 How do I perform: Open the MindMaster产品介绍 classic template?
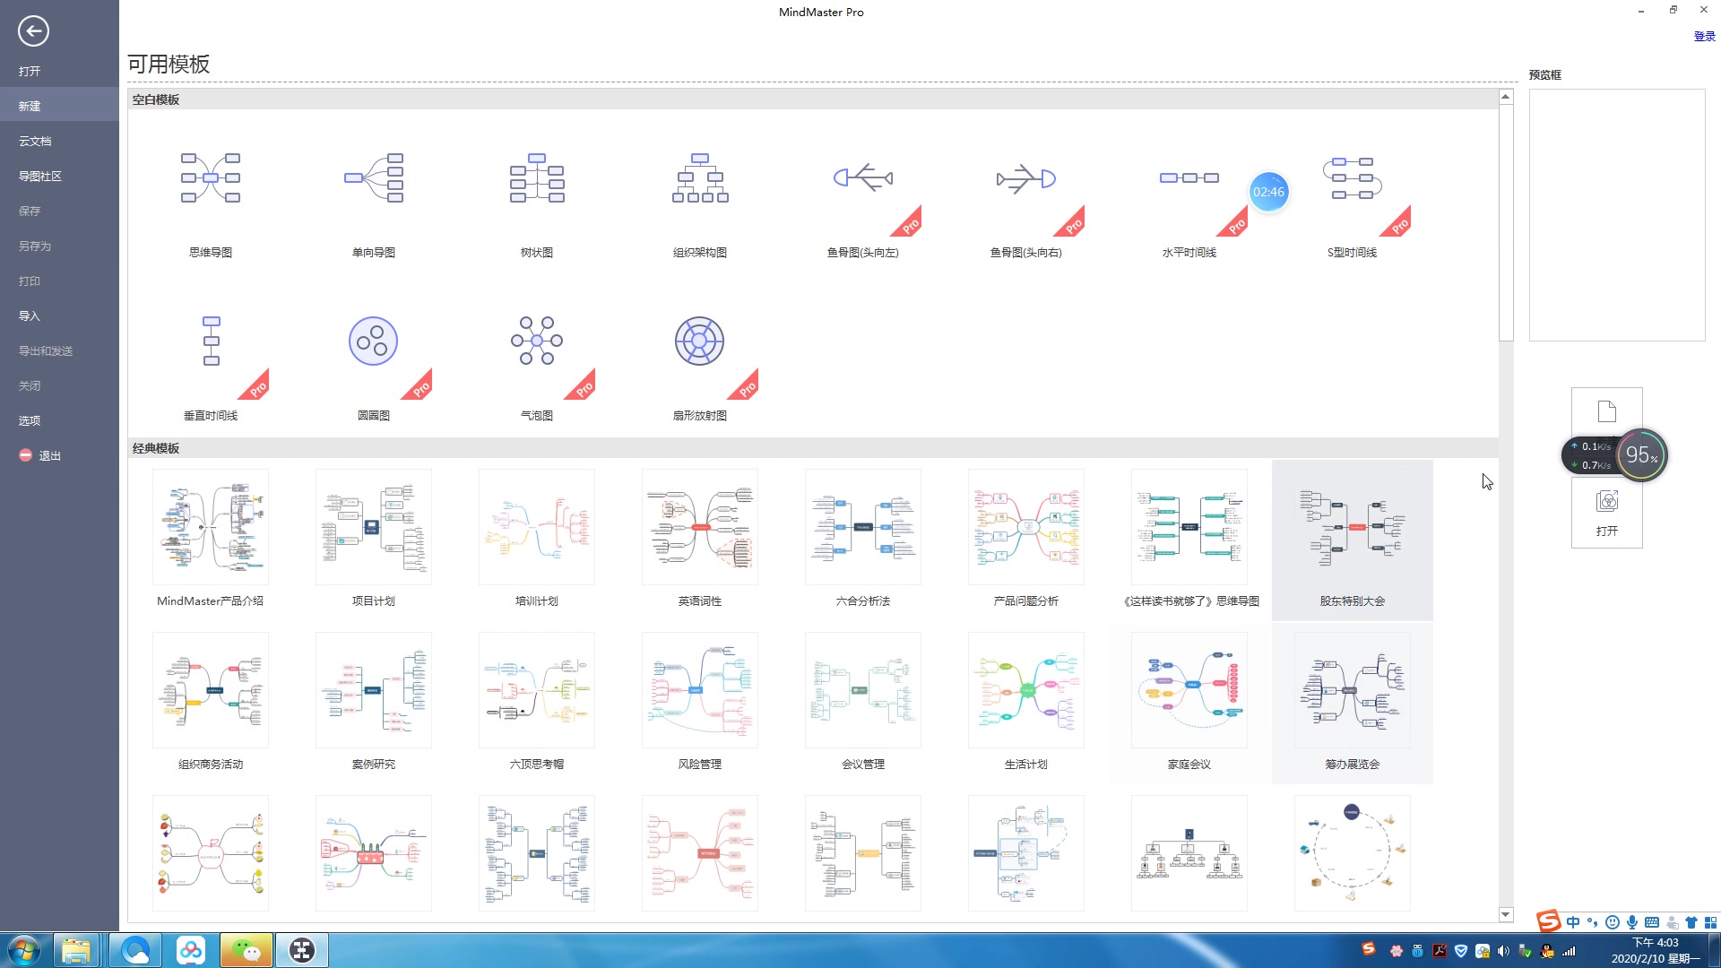211,528
